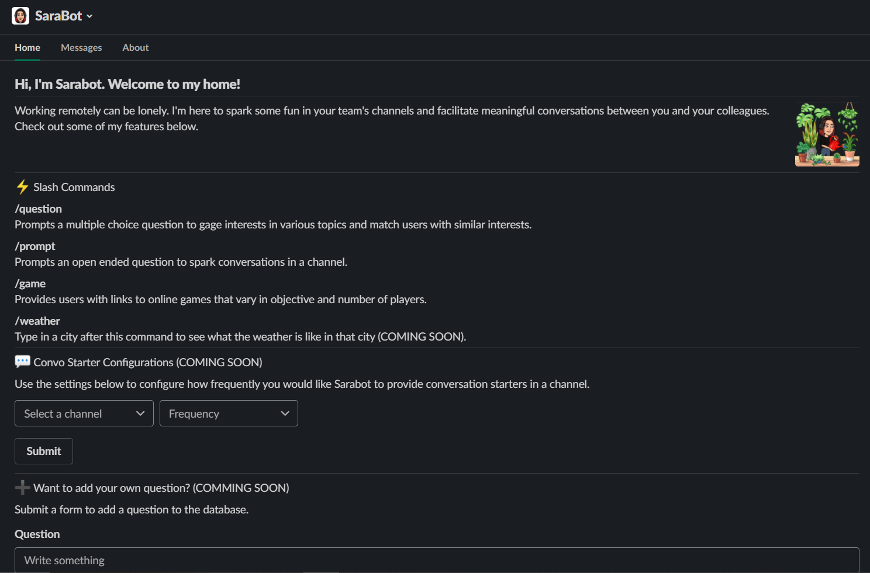Click the /weather command heading
Image resolution: width=870 pixels, height=573 pixels.
coord(37,321)
